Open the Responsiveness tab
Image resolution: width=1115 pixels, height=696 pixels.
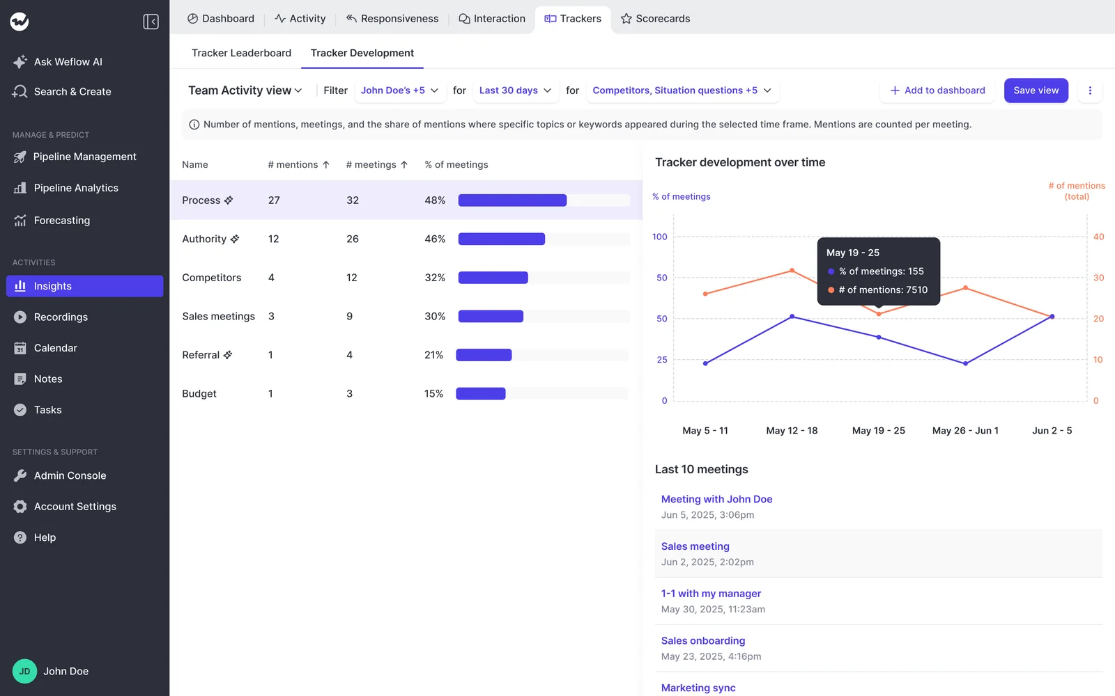tap(392, 19)
